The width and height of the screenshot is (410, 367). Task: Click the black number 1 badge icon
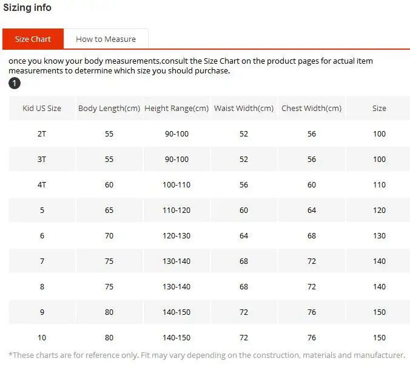(x=14, y=83)
